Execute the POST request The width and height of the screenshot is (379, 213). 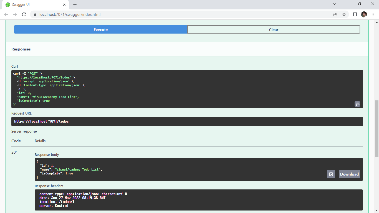(x=101, y=30)
